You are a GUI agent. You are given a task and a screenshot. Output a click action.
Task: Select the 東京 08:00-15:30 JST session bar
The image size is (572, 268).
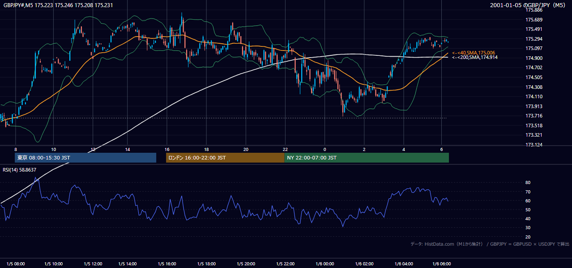pos(85,158)
